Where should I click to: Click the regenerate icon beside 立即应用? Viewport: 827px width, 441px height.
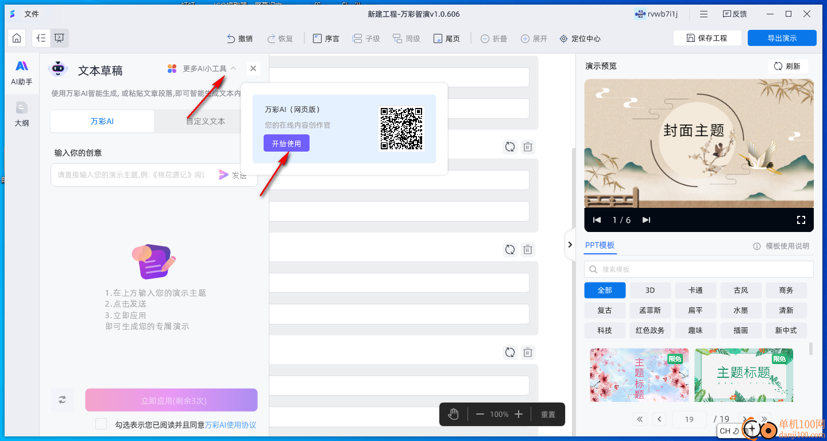click(62, 400)
